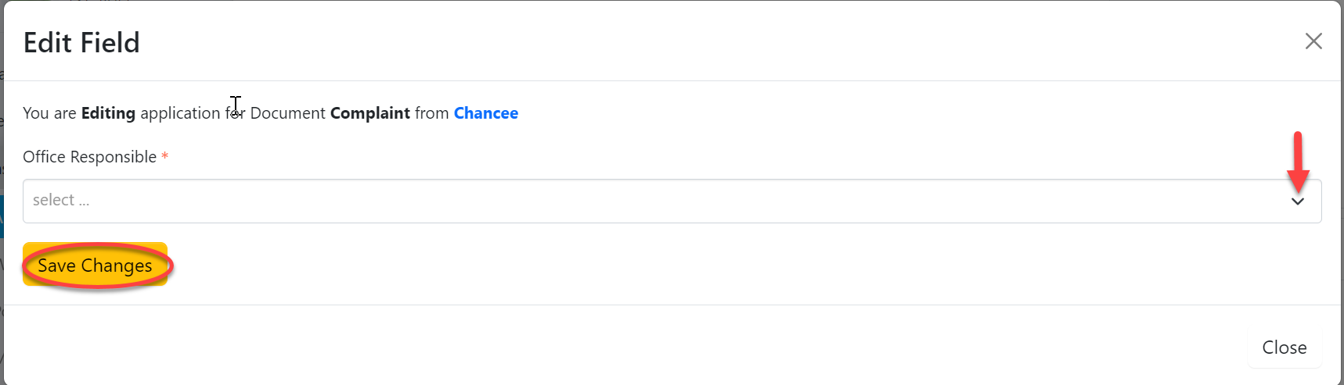1344x385 pixels.
Task: Click the word Document in description
Action: click(287, 113)
